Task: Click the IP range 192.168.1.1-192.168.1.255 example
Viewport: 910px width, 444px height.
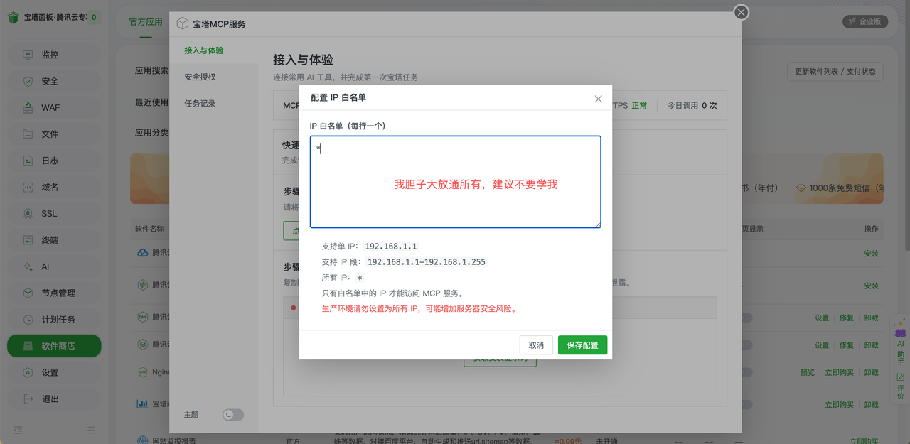Action: (x=427, y=262)
